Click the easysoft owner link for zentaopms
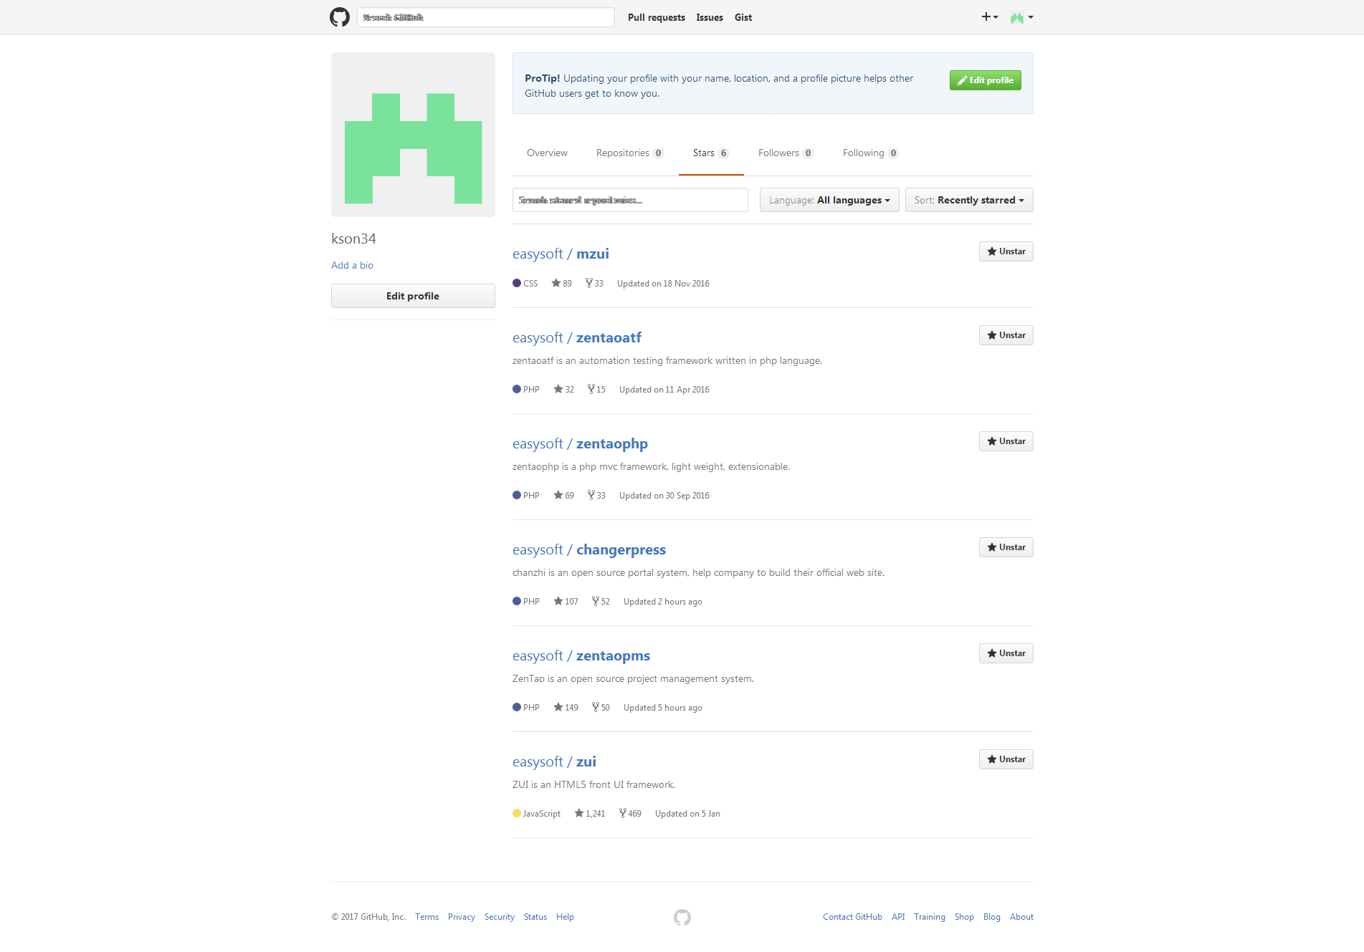Screen dimensions: 1364x952 (538, 655)
